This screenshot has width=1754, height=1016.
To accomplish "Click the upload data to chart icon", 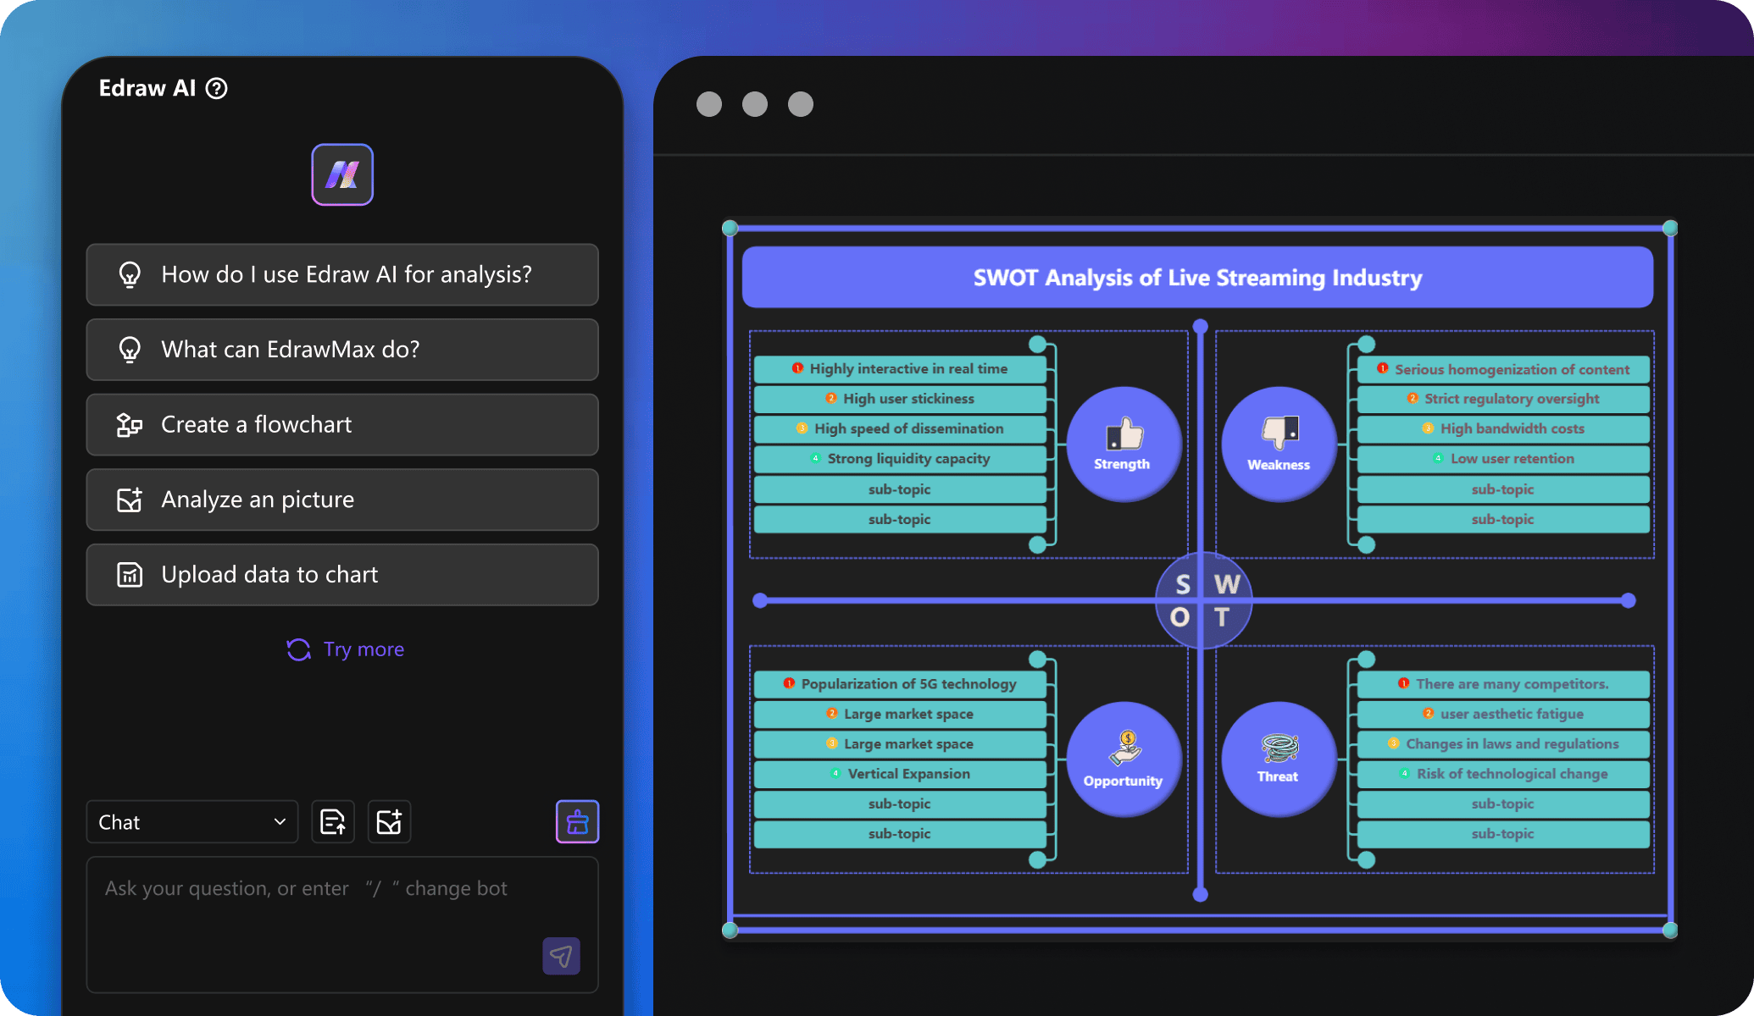I will (x=130, y=572).
